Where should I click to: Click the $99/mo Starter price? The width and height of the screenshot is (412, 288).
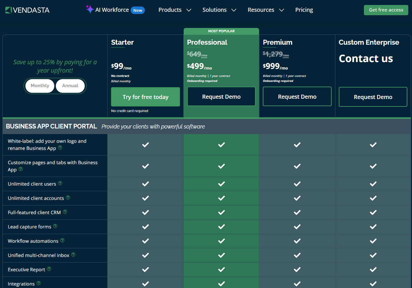pyautogui.click(x=121, y=66)
